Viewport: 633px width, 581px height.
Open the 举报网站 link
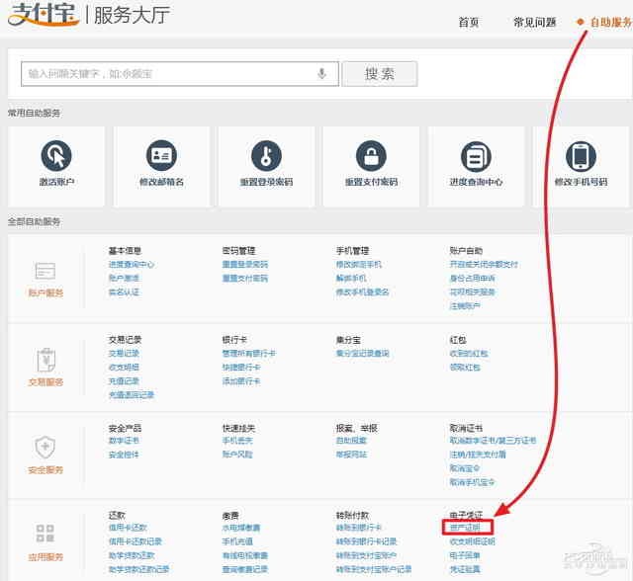(x=351, y=455)
